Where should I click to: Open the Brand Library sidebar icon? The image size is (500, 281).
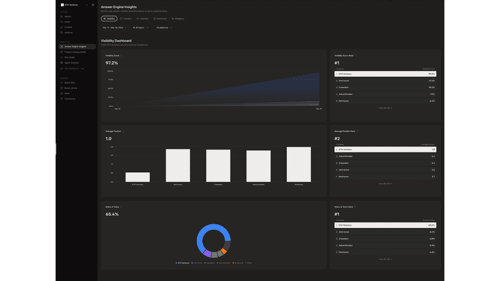[x=62, y=88]
